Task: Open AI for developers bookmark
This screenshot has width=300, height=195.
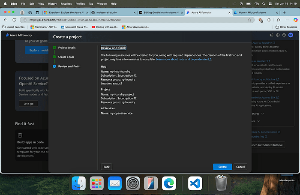Action: tap(135, 27)
